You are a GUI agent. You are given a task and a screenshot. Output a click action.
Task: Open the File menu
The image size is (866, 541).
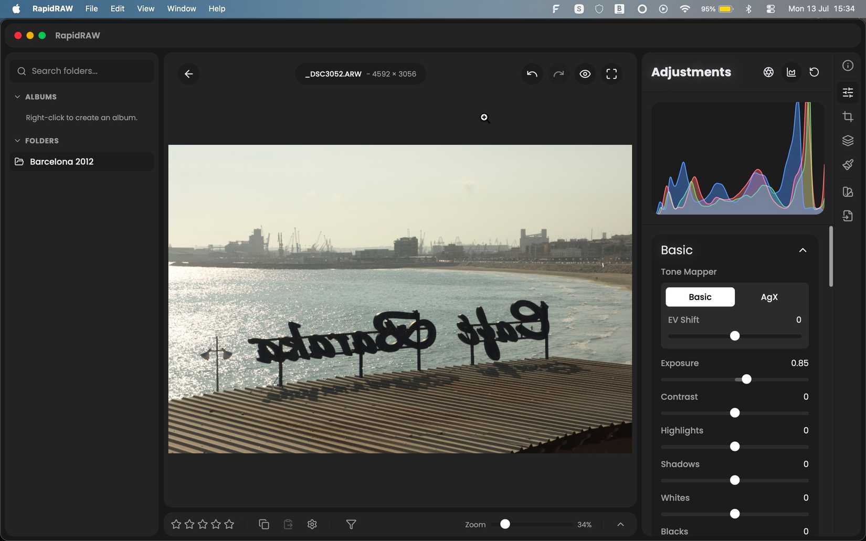coord(91,8)
